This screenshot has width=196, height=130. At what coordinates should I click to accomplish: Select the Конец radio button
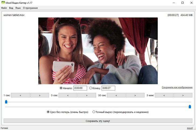pos(90,88)
